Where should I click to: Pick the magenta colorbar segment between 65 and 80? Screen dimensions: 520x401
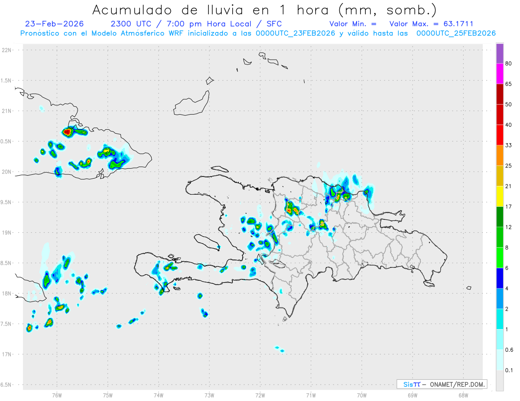[x=500, y=74]
